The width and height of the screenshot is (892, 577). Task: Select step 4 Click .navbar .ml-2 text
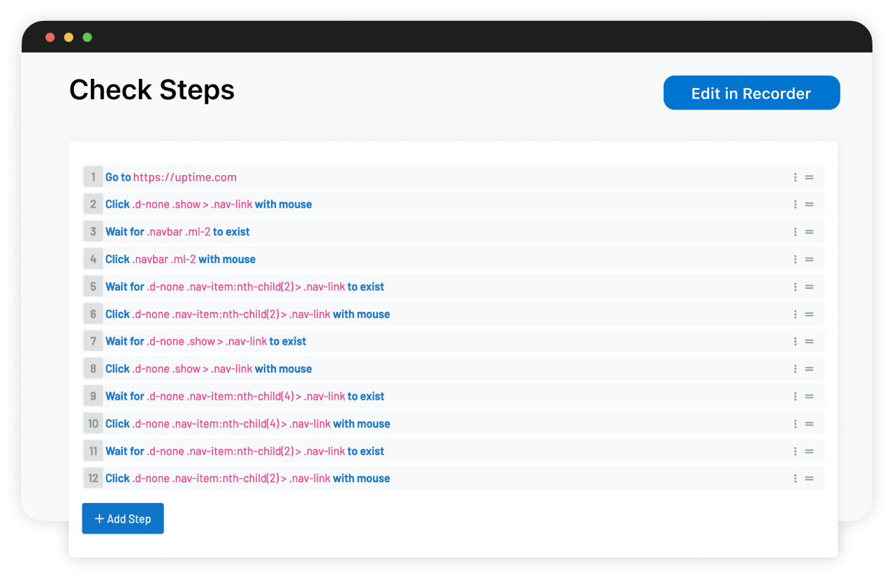(180, 260)
